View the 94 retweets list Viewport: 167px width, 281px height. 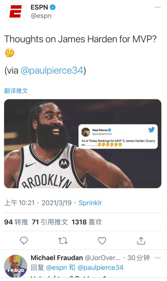click(x=16, y=222)
